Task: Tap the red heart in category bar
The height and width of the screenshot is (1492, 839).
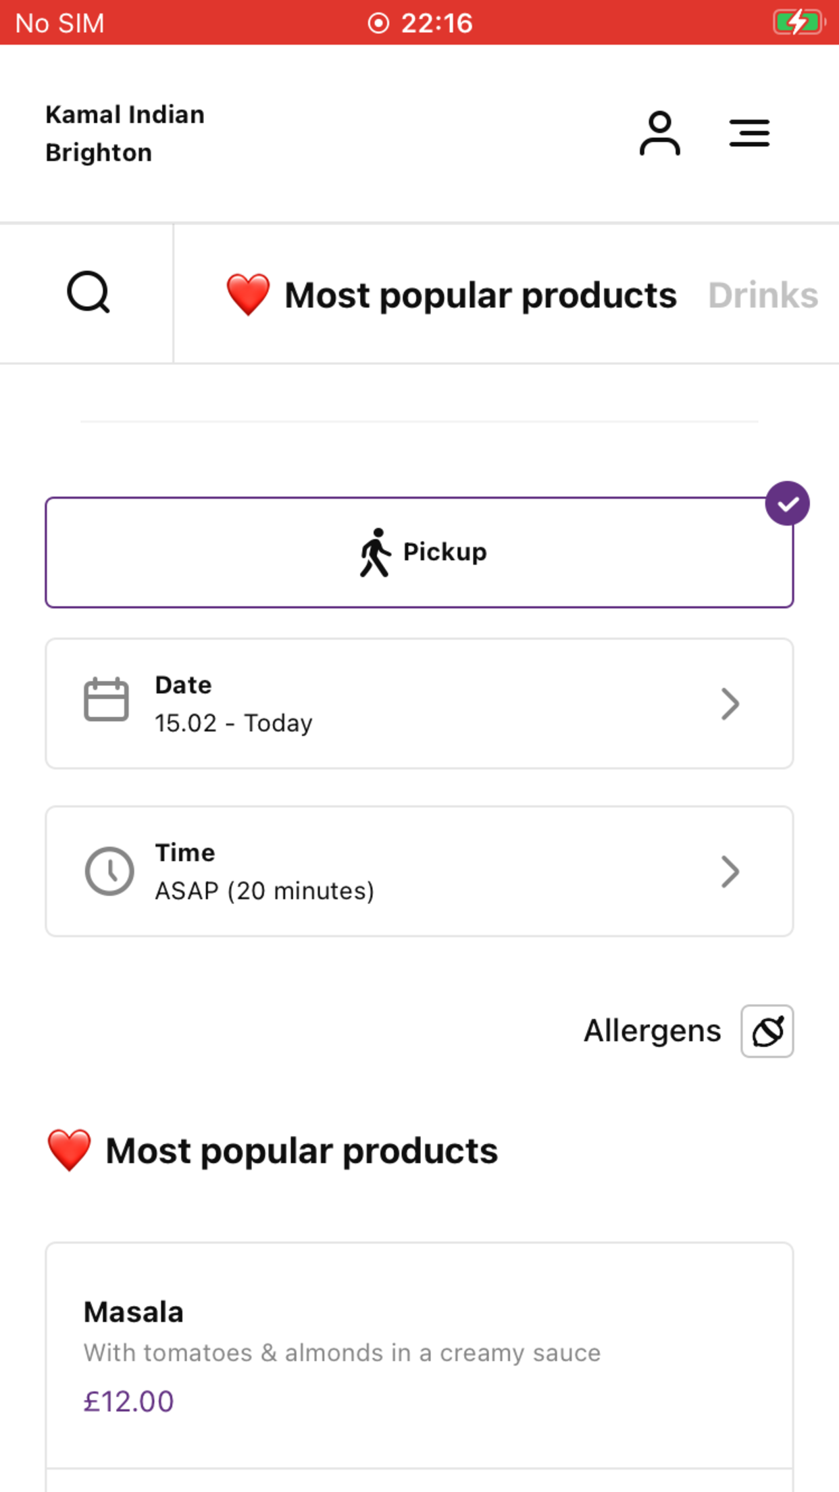Action: tap(248, 295)
